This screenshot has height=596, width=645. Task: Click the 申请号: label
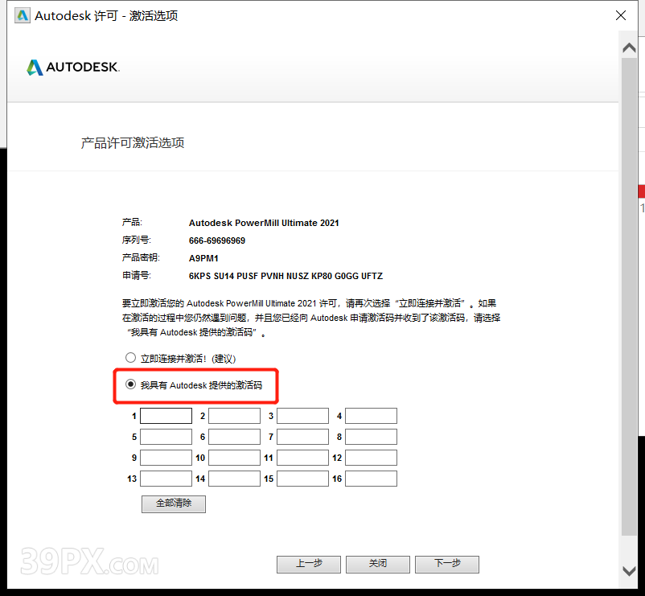tap(137, 276)
